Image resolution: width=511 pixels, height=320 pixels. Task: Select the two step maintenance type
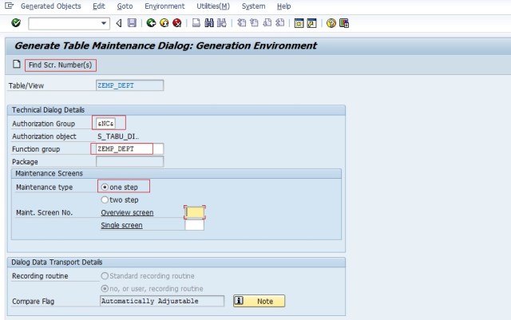tap(105, 200)
